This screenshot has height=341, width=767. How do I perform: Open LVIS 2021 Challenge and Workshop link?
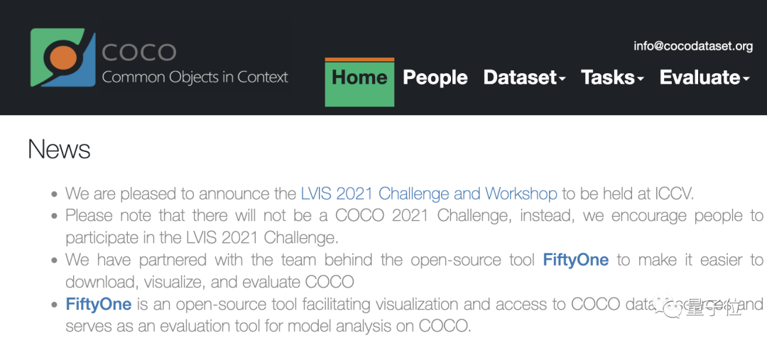tap(429, 193)
